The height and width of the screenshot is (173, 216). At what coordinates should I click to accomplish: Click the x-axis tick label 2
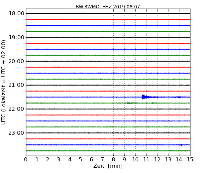[48, 160]
